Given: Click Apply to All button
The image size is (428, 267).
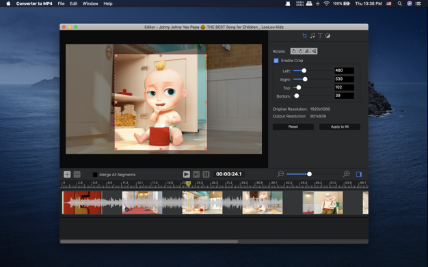Looking at the screenshot, I should coord(340,126).
